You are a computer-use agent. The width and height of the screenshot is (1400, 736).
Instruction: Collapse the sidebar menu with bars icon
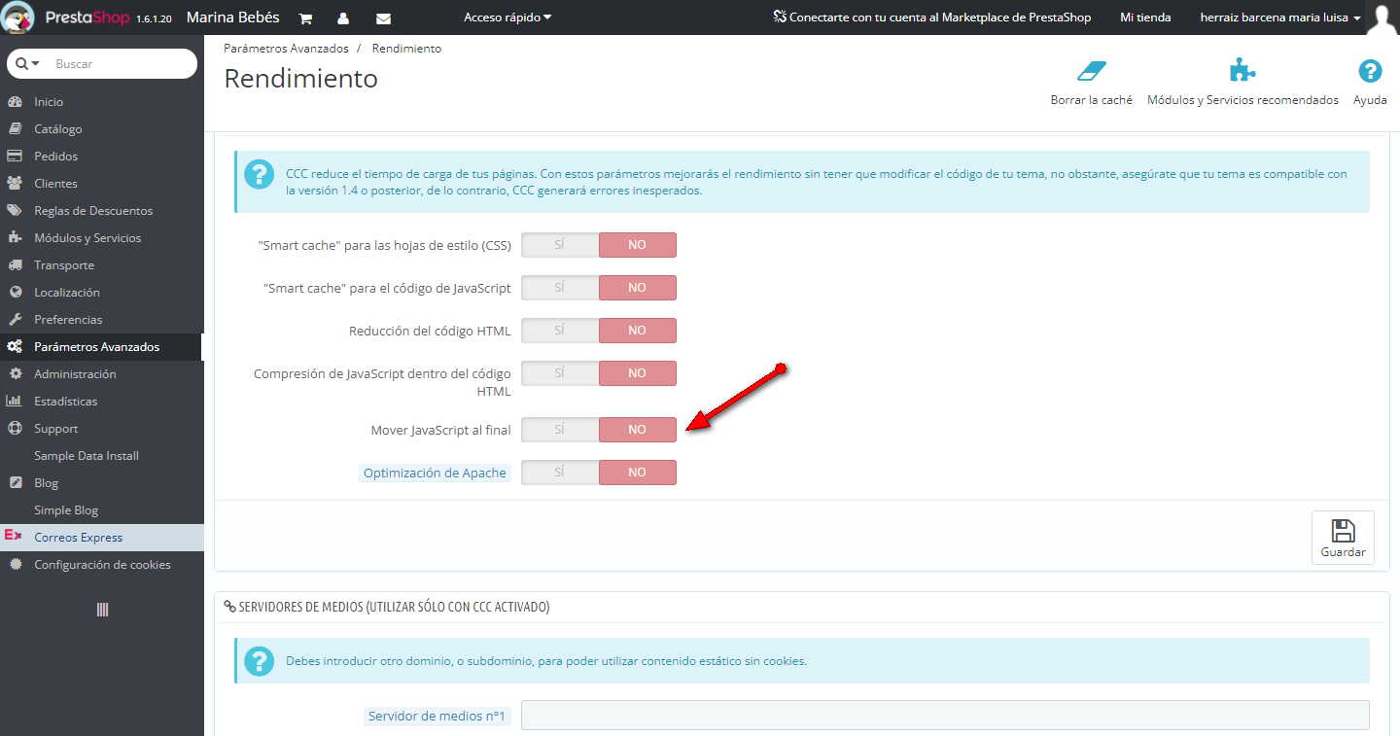102,610
